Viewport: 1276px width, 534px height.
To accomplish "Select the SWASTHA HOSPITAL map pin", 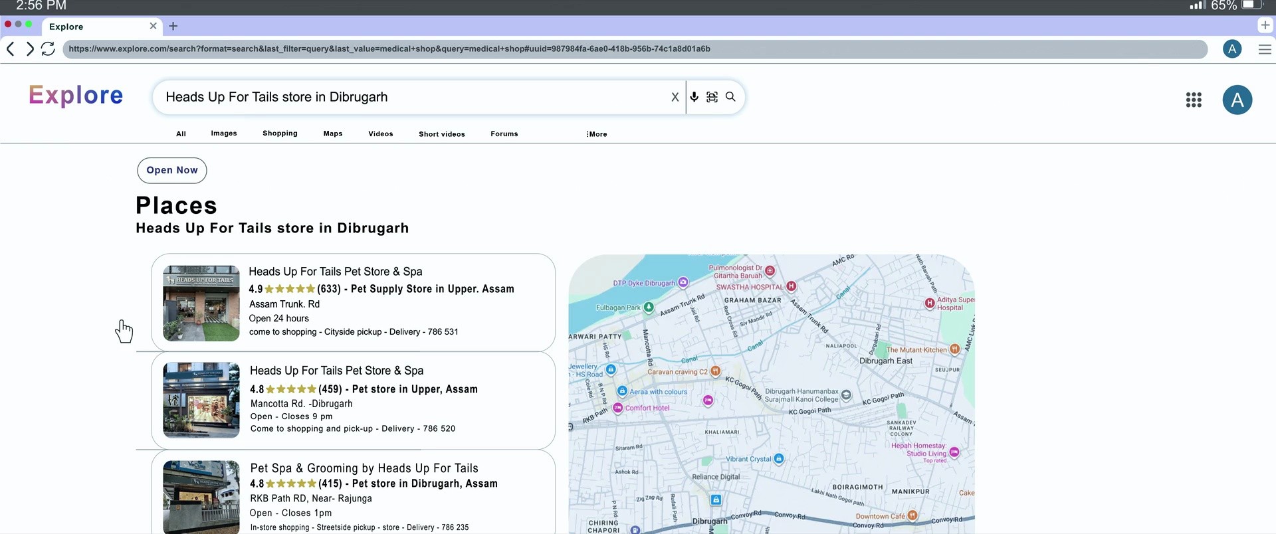I will tap(792, 286).
